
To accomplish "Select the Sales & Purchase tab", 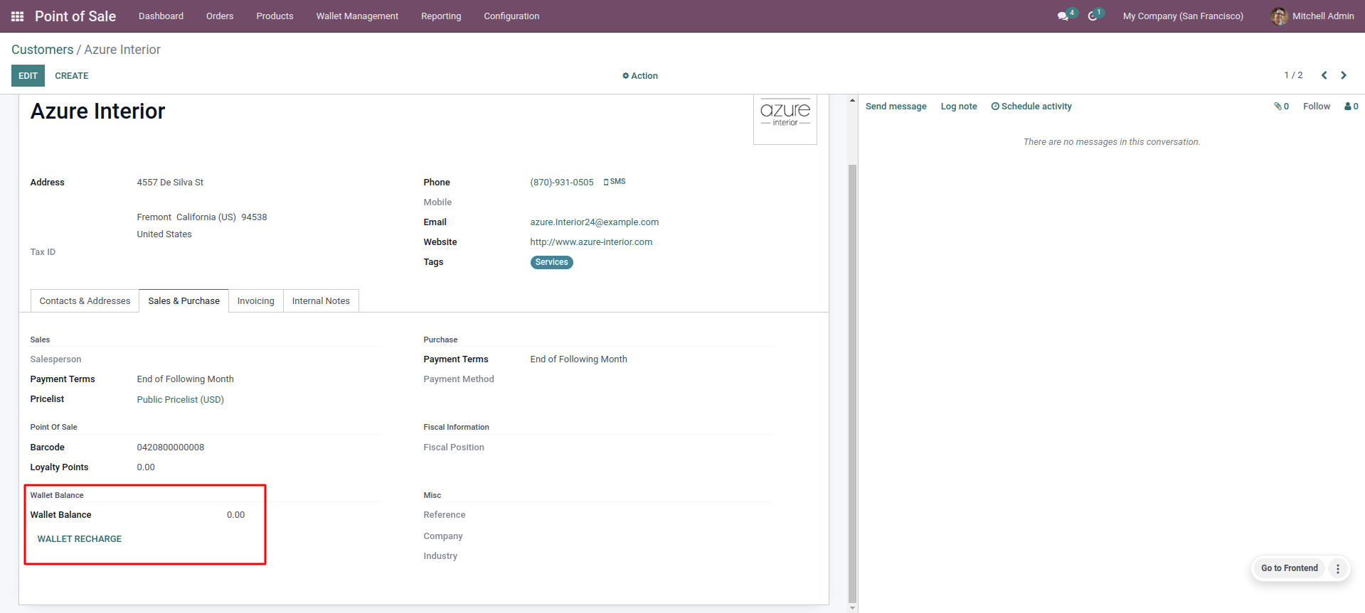I will pyautogui.click(x=184, y=301).
